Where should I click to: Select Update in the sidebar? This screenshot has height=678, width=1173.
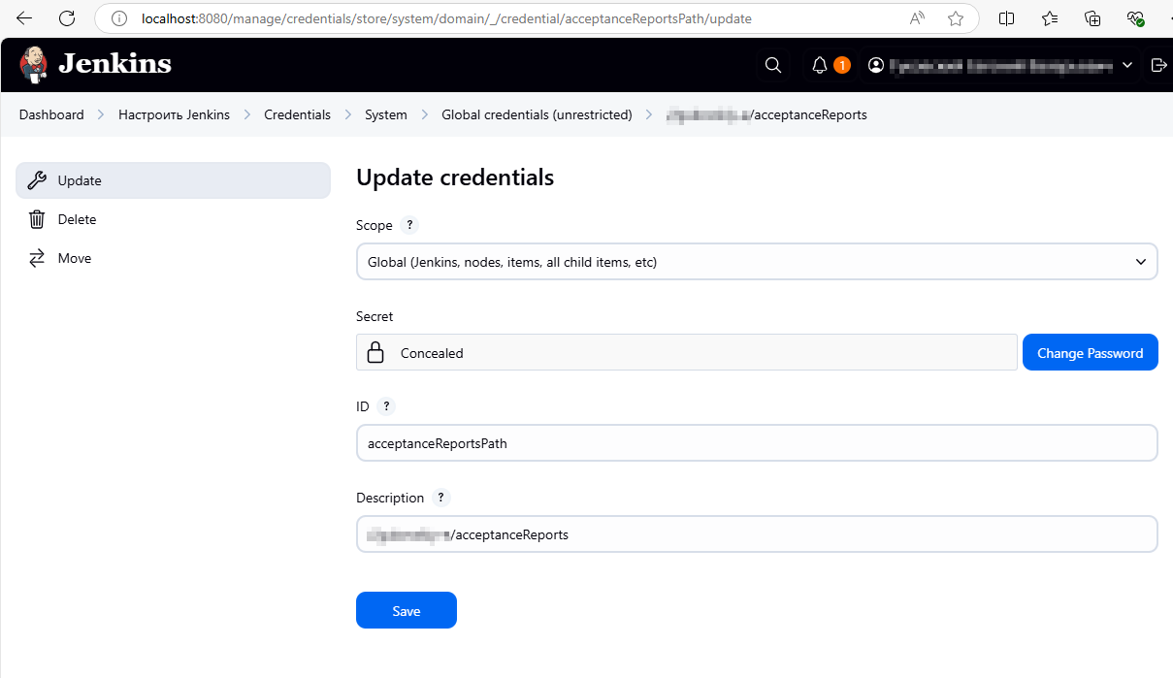pos(80,180)
